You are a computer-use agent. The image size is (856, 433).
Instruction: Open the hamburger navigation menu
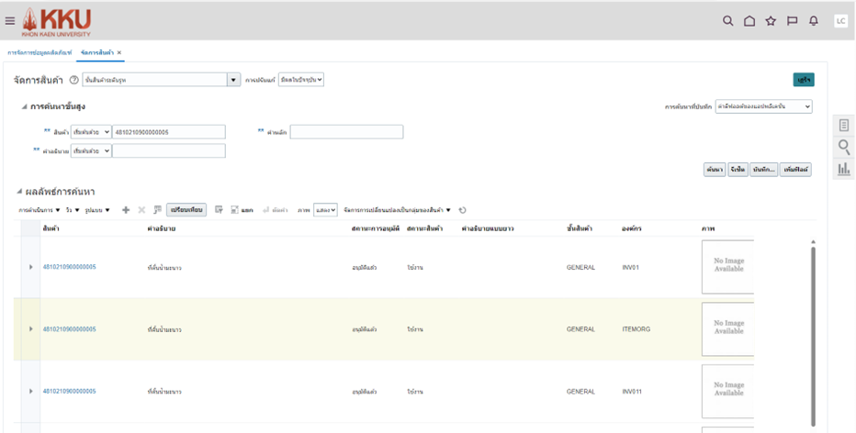[10, 20]
